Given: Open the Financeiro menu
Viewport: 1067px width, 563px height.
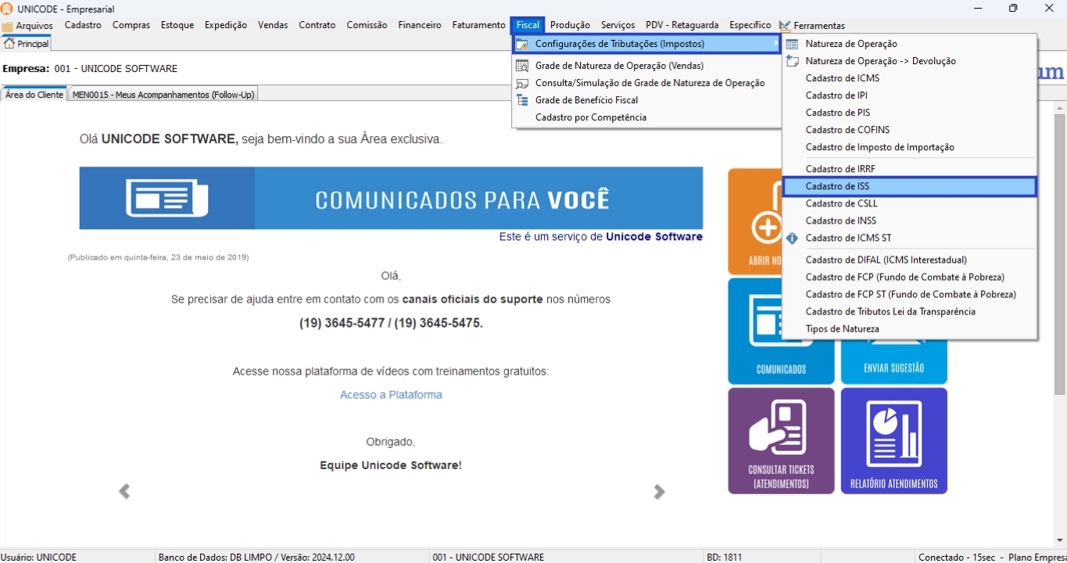Looking at the screenshot, I should click(x=419, y=25).
